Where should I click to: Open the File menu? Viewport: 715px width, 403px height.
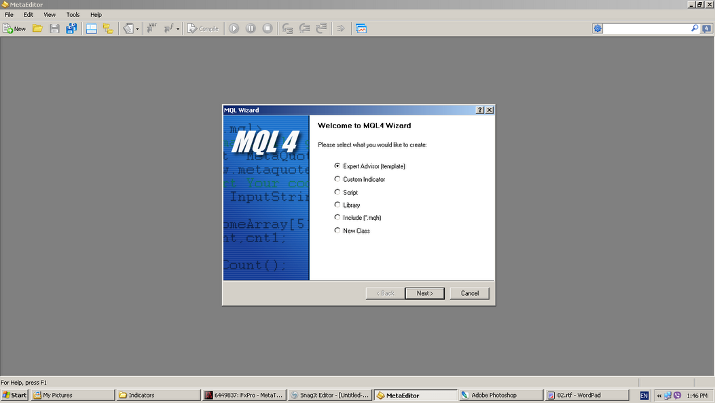[9, 14]
